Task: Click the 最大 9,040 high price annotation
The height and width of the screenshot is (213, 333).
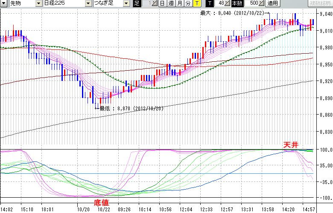Action: click(x=233, y=13)
